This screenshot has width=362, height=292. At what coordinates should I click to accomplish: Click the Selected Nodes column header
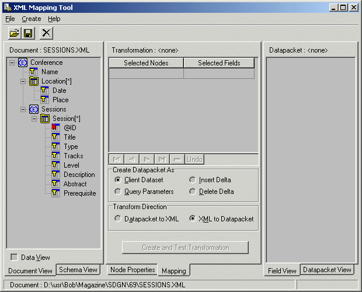146,63
